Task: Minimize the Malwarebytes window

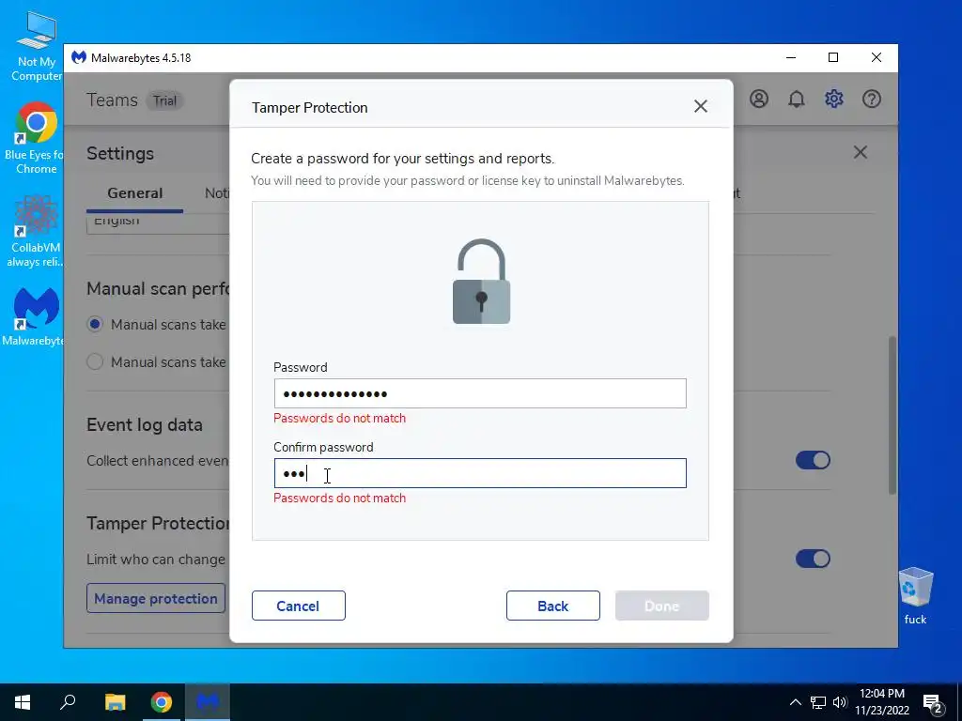Action: click(x=791, y=57)
